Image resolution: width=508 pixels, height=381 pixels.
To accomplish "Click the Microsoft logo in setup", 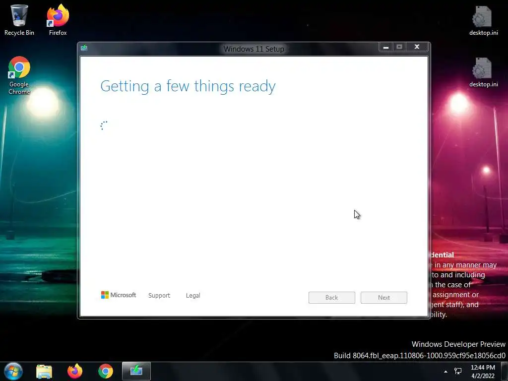I will click(x=119, y=295).
